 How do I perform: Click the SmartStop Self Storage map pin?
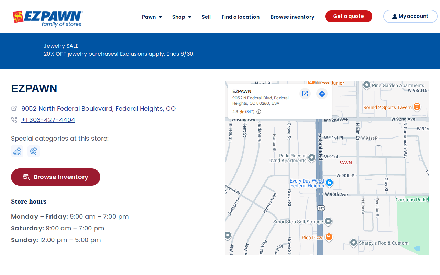(328, 221)
